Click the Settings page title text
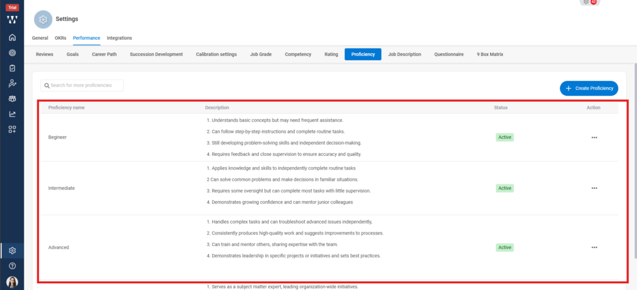637x290 pixels. [67, 19]
